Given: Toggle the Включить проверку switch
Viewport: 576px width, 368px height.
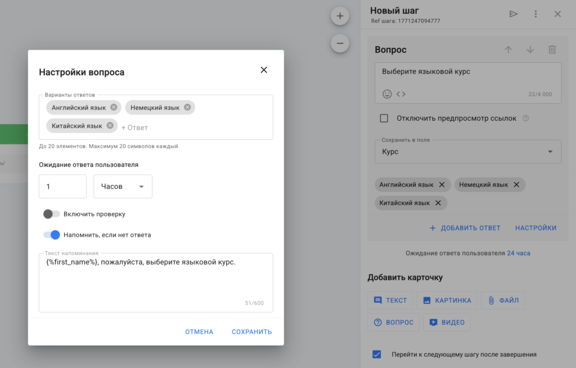Looking at the screenshot, I should point(52,214).
